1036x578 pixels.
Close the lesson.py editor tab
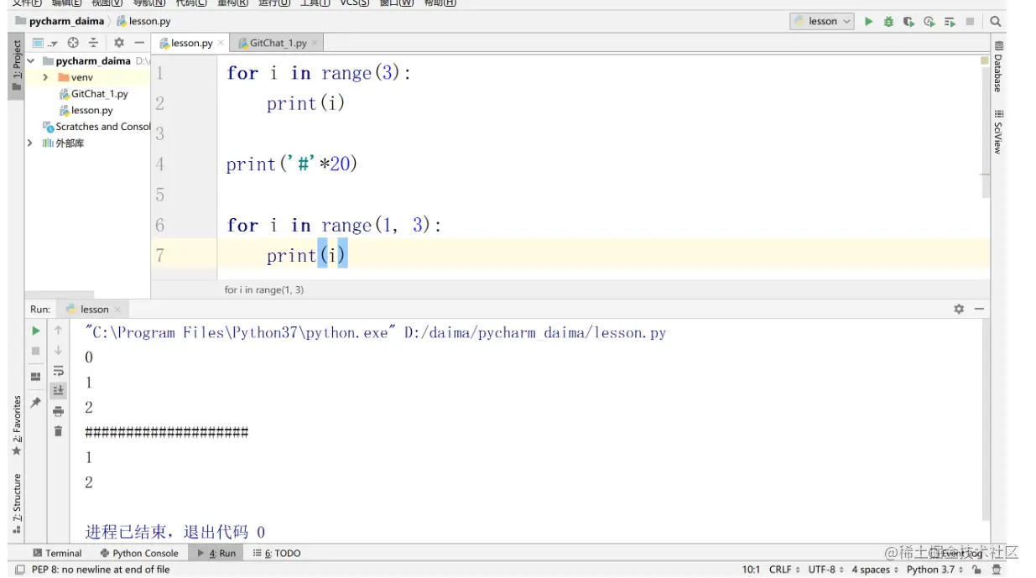221,43
